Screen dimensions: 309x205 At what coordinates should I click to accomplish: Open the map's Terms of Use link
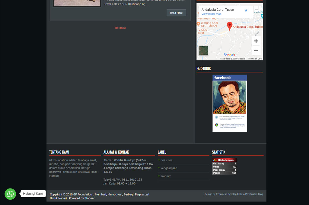255,59
